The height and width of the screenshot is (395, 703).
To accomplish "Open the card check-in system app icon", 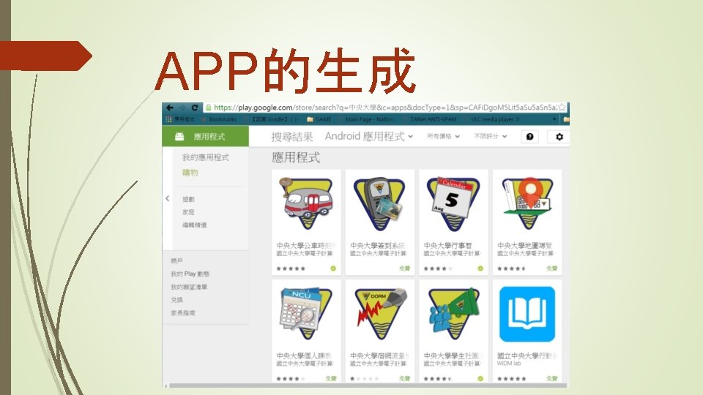I will coord(380,203).
